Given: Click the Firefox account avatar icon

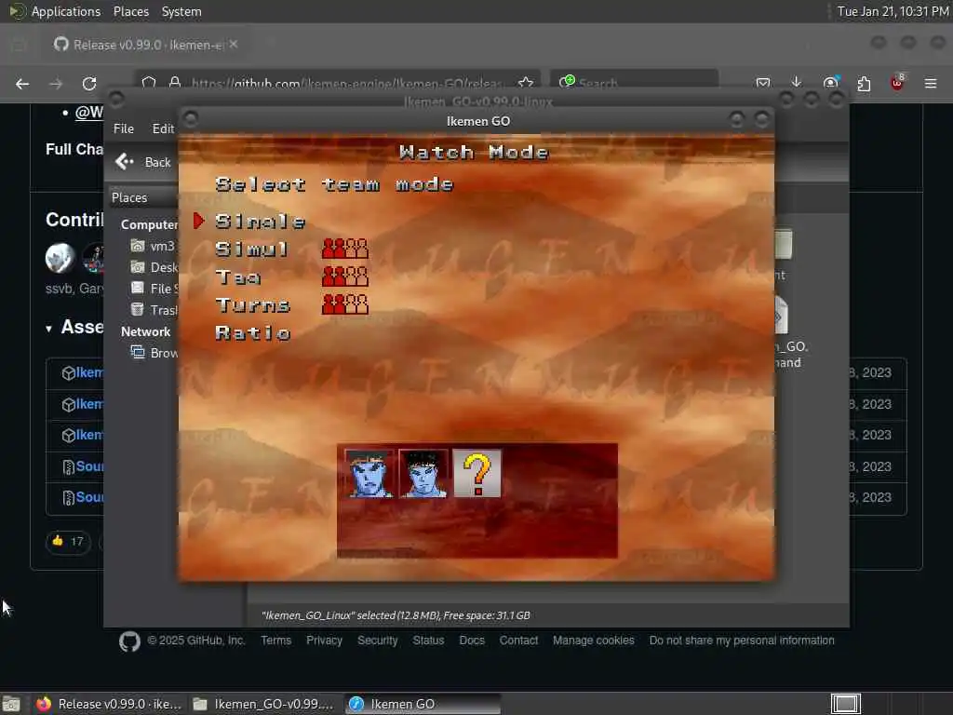Looking at the screenshot, I should coord(830,83).
